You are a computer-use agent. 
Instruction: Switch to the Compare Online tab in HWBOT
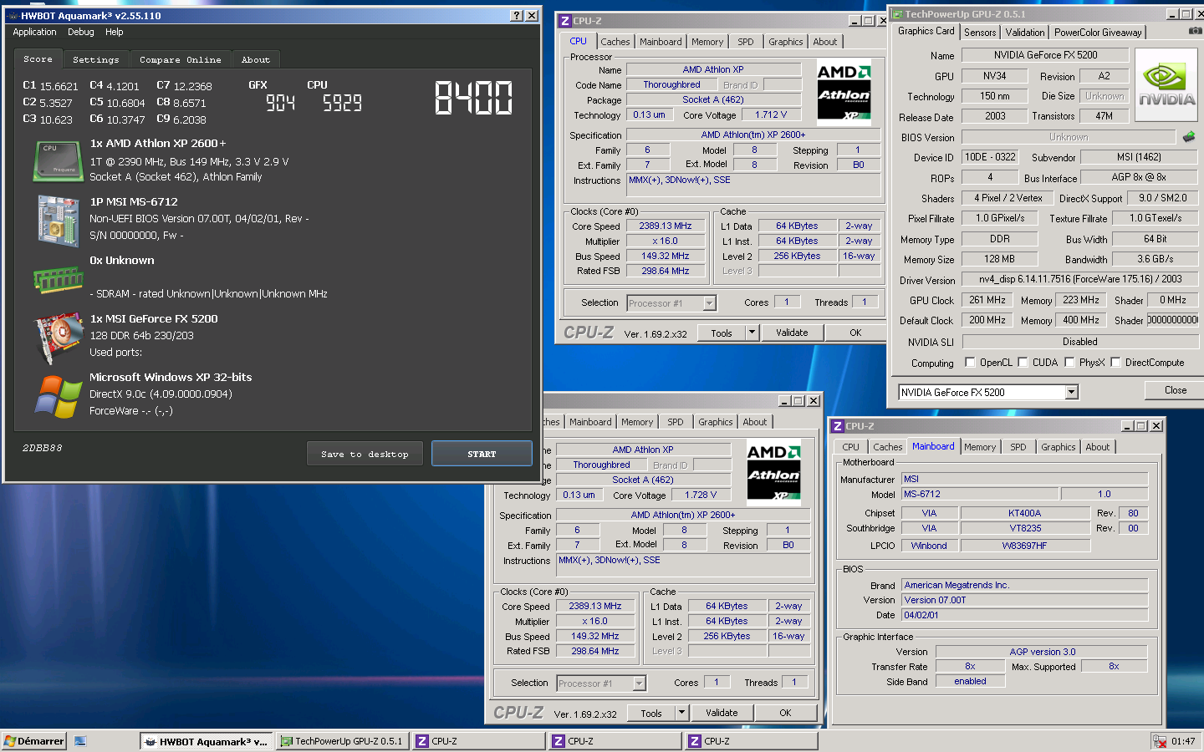pos(181,59)
